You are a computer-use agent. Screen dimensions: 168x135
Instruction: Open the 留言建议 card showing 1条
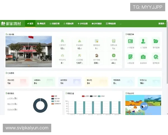pos(70,82)
